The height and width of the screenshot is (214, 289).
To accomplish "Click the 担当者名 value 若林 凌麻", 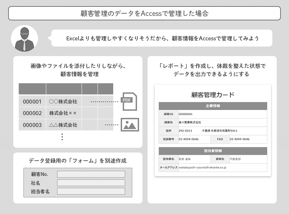I will [x=185, y=159].
